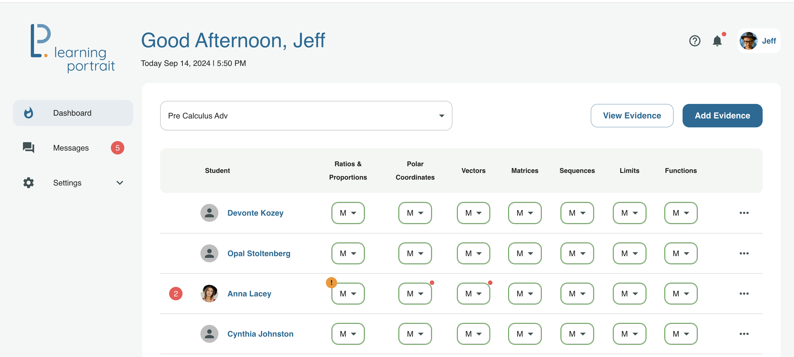Image resolution: width=794 pixels, height=357 pixels.
Task: Open more options for Cynthia Johnston
Action: click(744, 334)
